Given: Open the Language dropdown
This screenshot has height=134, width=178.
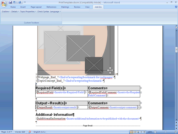Looking at the screenshot, I should pyautogui.click(x=55, y=11).
